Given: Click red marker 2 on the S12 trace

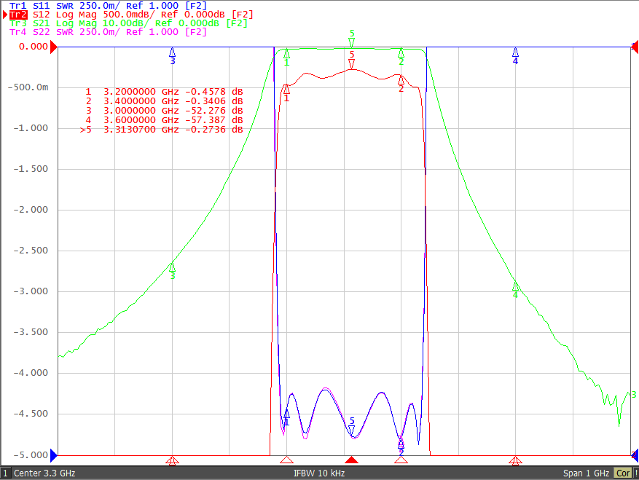Looking at the screenshot, I should tap(401, 84).
